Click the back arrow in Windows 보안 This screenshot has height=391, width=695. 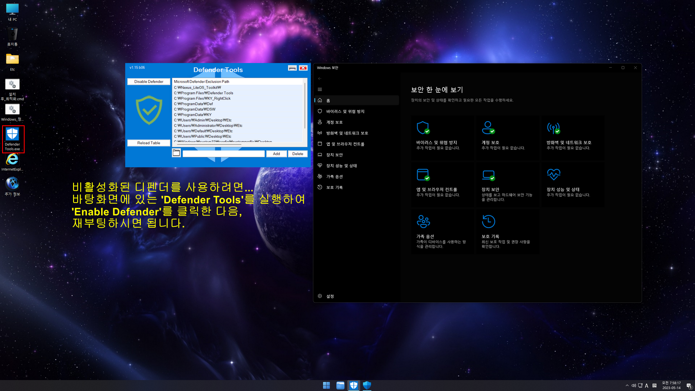[320, 79]
